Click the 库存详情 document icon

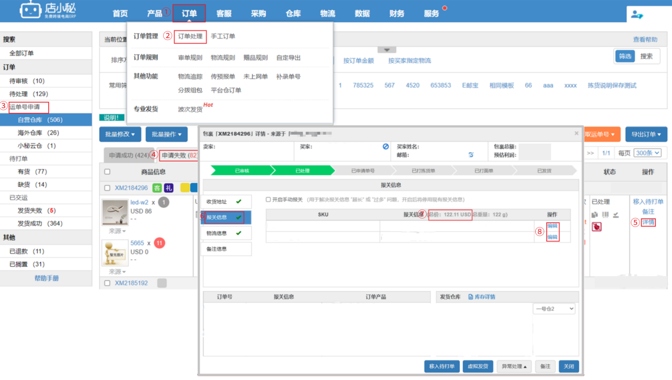pos(471,297)
